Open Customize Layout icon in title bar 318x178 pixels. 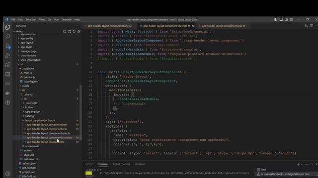pyautogui.click(x=291, y=19)
